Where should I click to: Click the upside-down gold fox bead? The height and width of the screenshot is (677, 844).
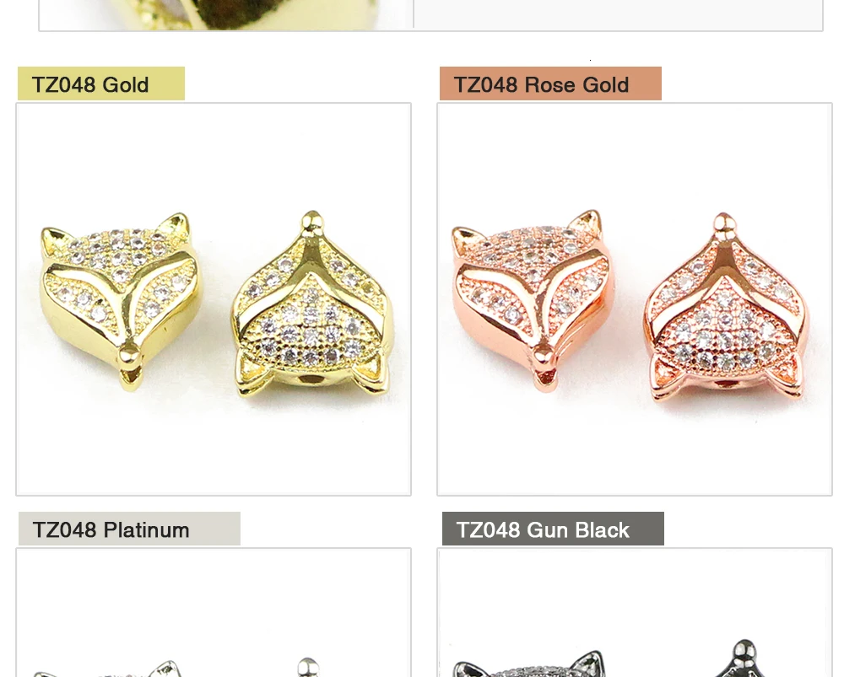pos(312,304)
